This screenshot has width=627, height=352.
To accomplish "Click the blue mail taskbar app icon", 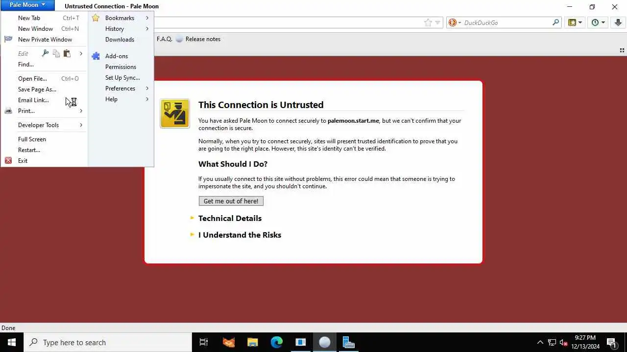I will tap(301, 342).
